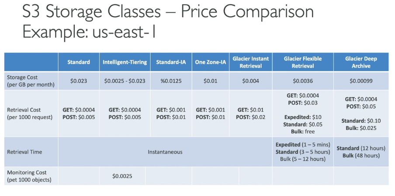
Task: Click the Standard column header
Action: (79, 62)
